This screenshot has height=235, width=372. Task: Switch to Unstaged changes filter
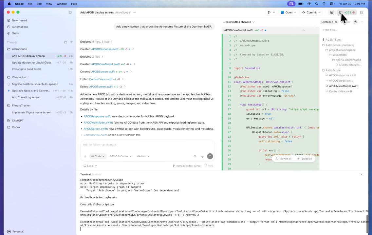(x=329, y=22)
